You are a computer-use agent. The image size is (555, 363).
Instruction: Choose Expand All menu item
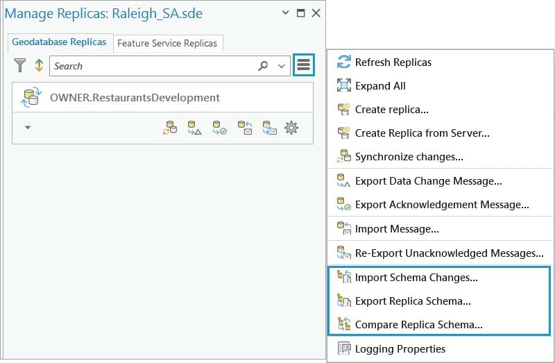(441, 86)
